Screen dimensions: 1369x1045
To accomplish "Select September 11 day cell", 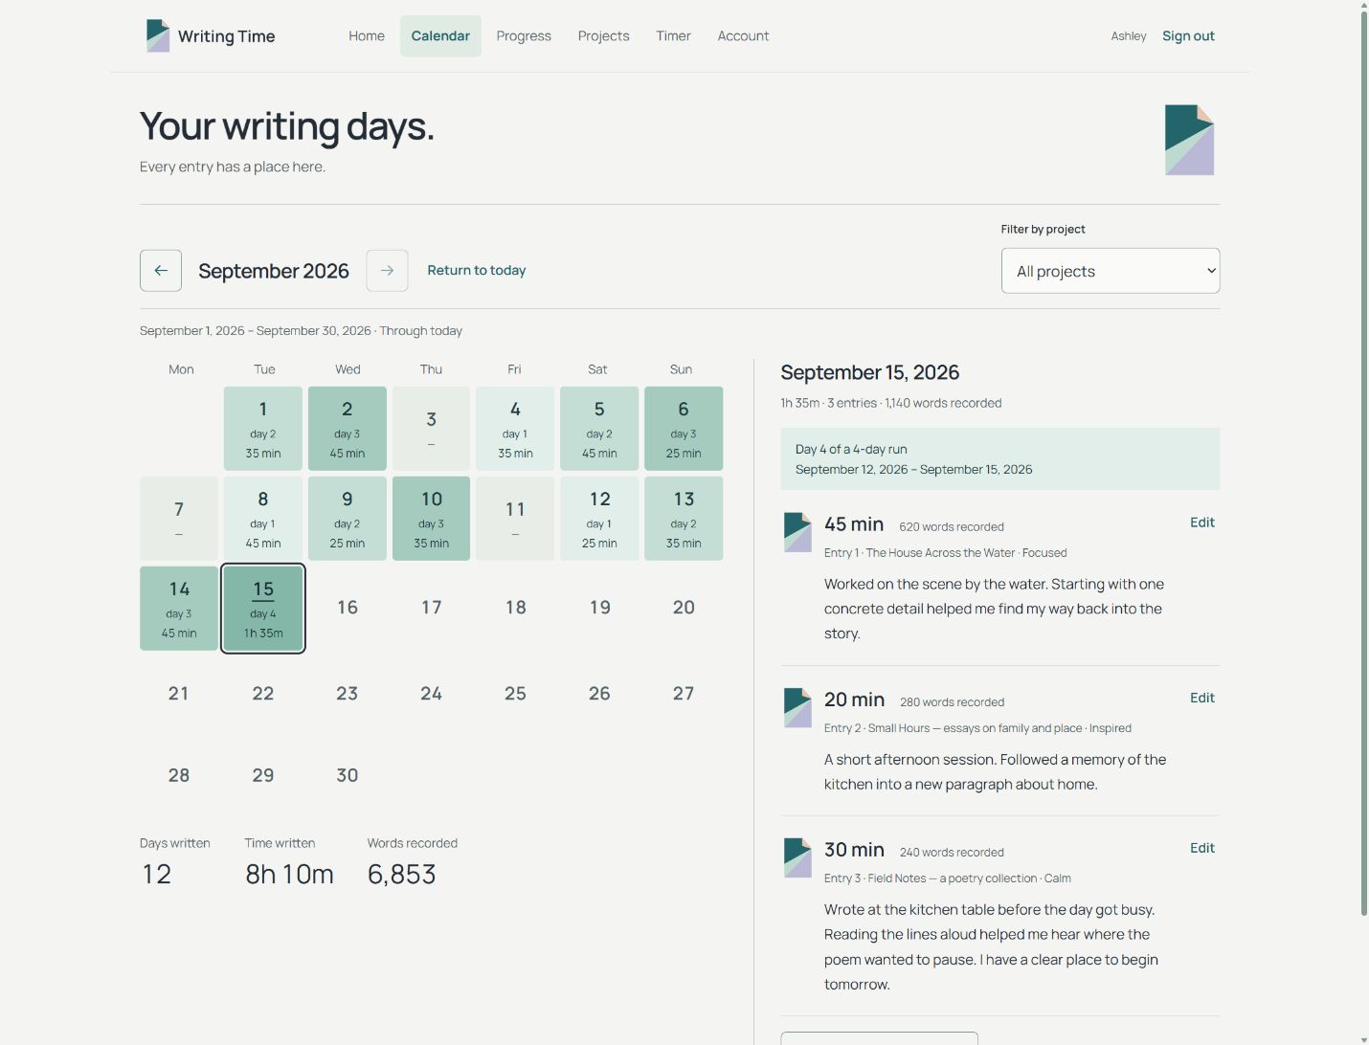I will click(x=515, y=519).
